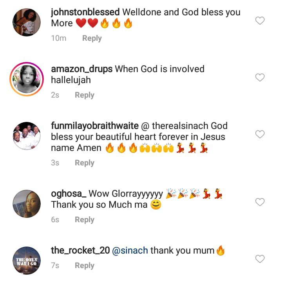Heart the comment from oghosa_

[x=260, y=202]
